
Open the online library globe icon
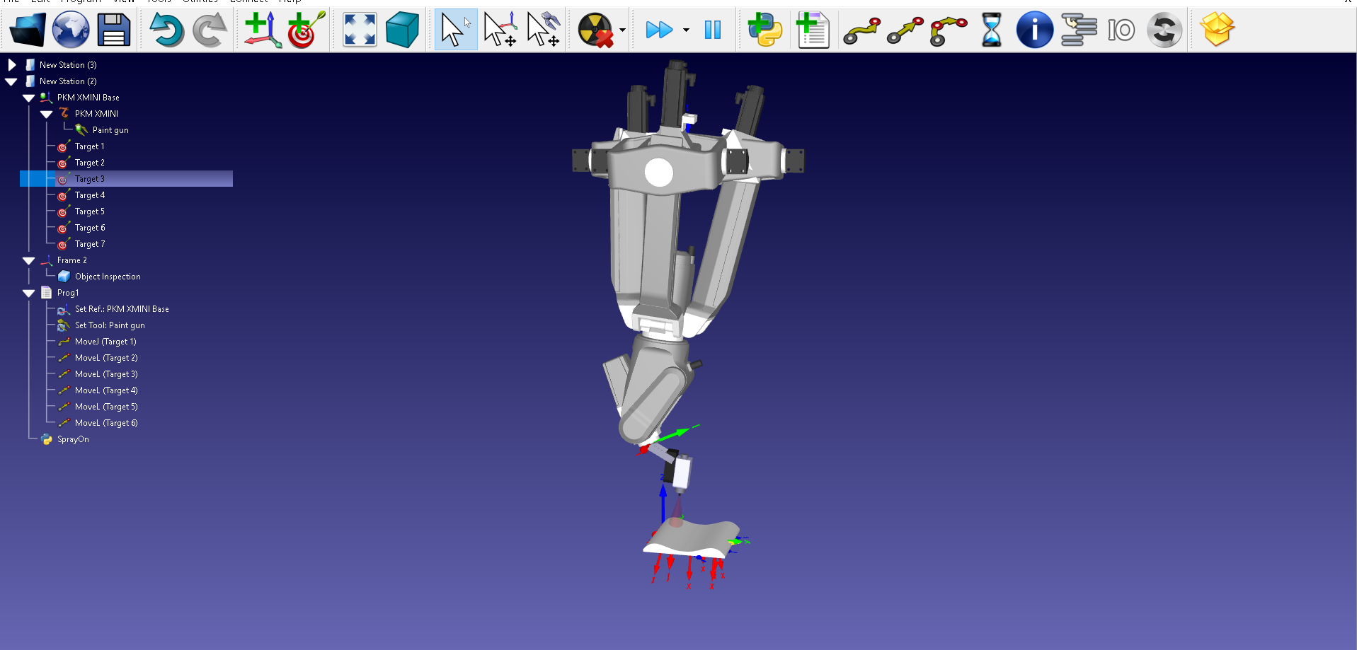pos(71,30)
